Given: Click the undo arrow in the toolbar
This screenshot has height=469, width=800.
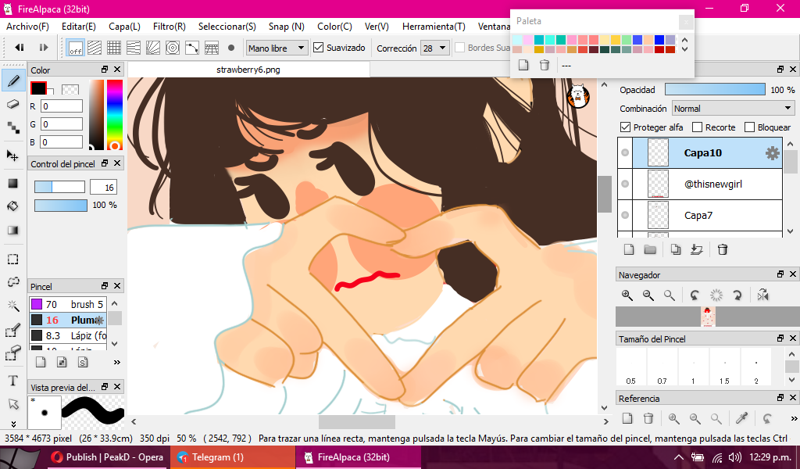Looking at the screenshot, I should point(20,48).
